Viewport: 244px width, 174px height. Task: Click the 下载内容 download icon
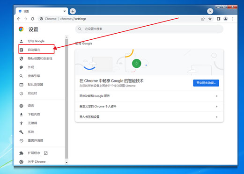[x=21, y=115]
